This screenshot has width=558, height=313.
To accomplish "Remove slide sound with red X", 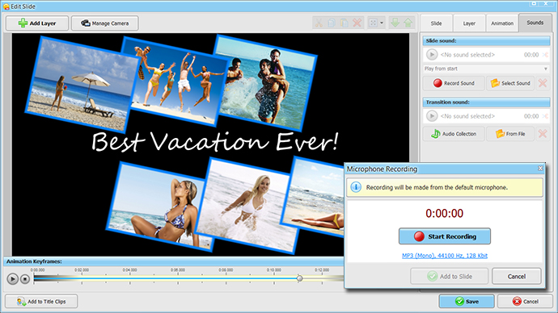I will [543, 83].
